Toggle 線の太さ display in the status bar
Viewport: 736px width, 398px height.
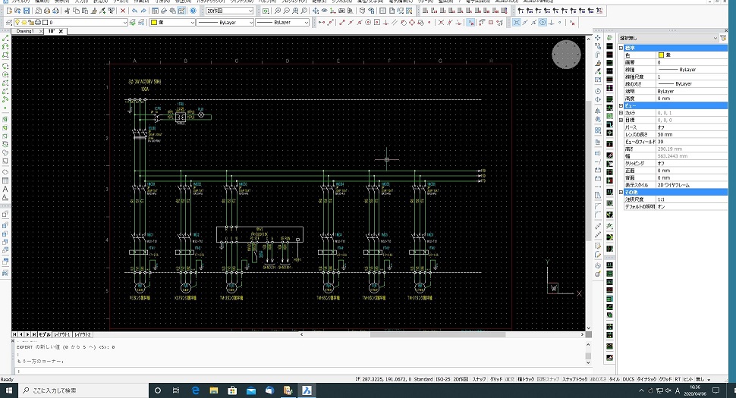(x=598, y=379)
